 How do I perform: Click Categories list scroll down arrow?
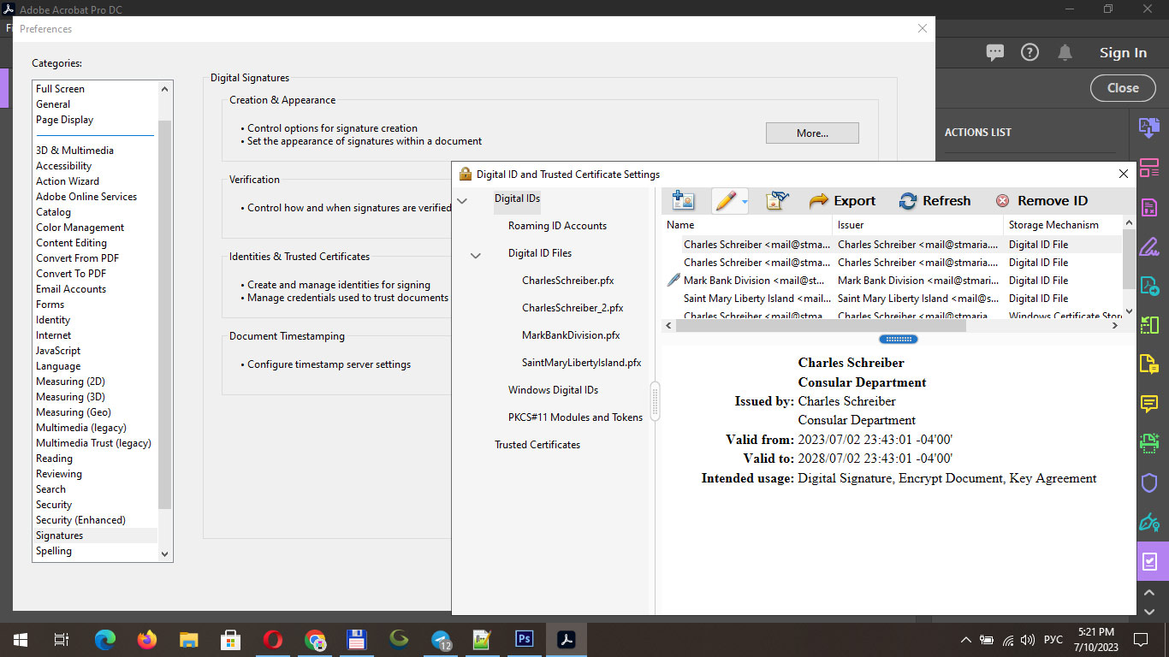(x=165, y=554)
